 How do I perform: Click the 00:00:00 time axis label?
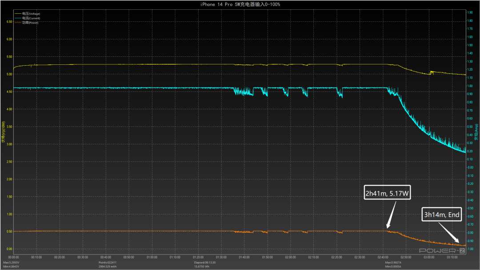tap(13, 257)
